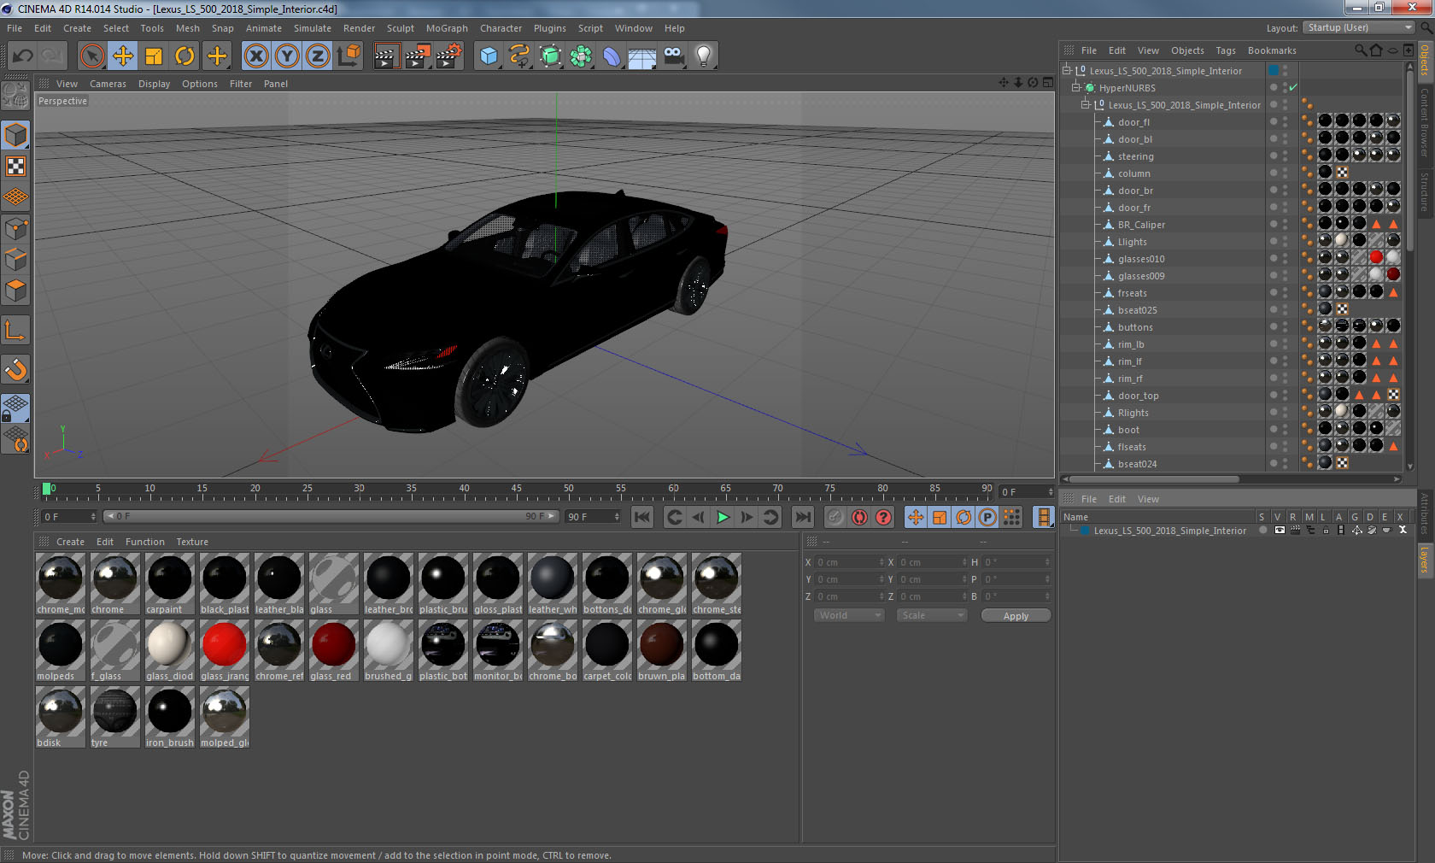This screenshot has width=1435, height=863.
Task: Select the glass_jrang red material
Action: click(x=225, y=649)
